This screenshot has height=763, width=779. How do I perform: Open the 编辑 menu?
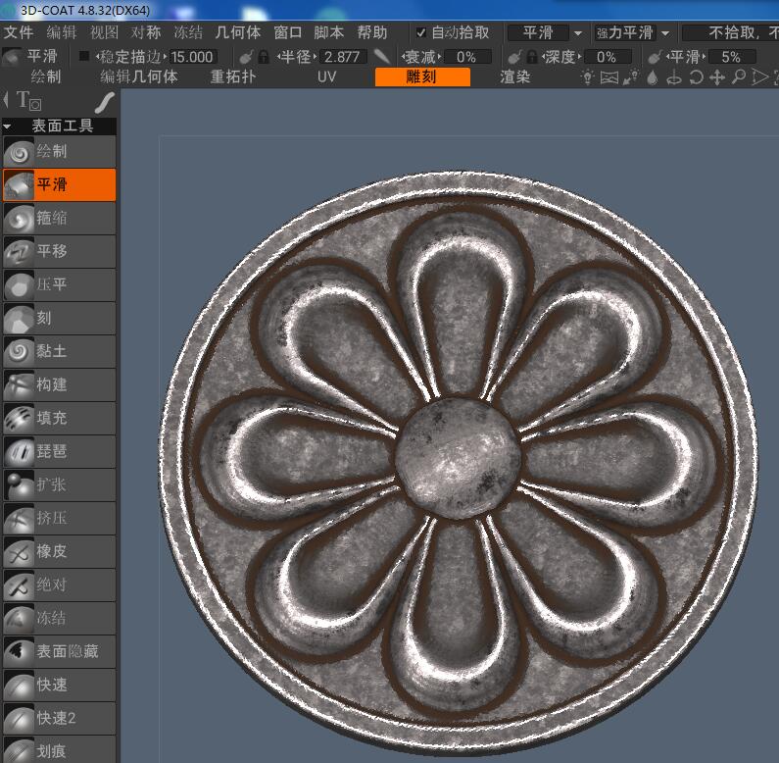(62, 32)
